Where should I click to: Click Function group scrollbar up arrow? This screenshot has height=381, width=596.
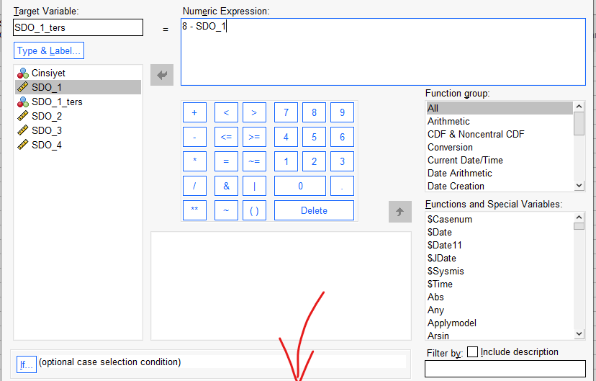click(x=579, y=107)
